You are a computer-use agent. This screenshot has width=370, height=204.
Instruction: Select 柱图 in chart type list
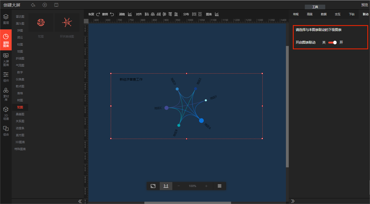click(20, 44)
